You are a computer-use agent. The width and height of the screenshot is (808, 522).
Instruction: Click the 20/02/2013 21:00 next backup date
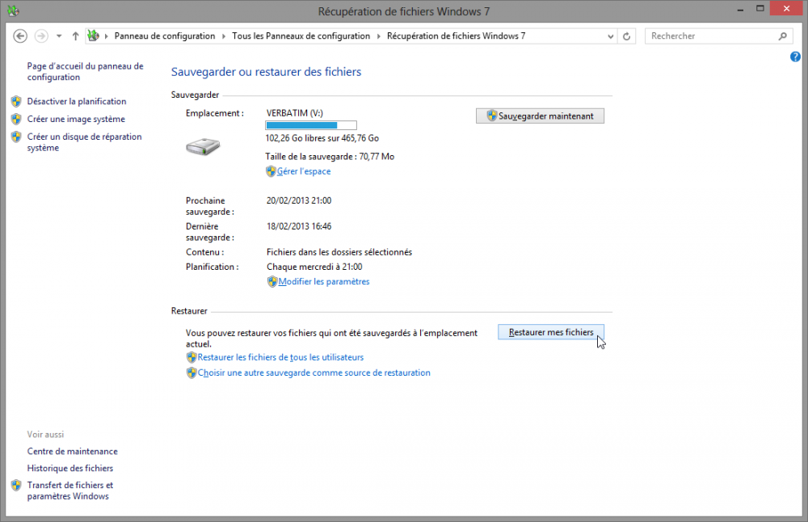(x=299, y=200)
